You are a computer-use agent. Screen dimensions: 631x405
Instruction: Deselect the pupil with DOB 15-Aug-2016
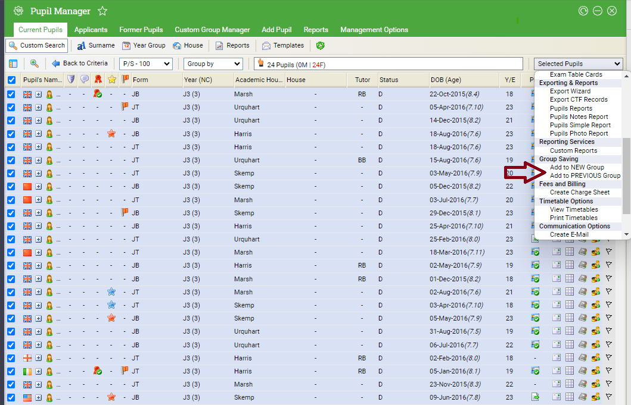click(11, 160)
